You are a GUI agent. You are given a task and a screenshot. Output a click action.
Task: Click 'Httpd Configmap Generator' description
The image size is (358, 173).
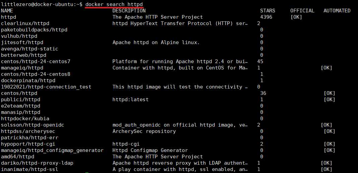(150, 151)
